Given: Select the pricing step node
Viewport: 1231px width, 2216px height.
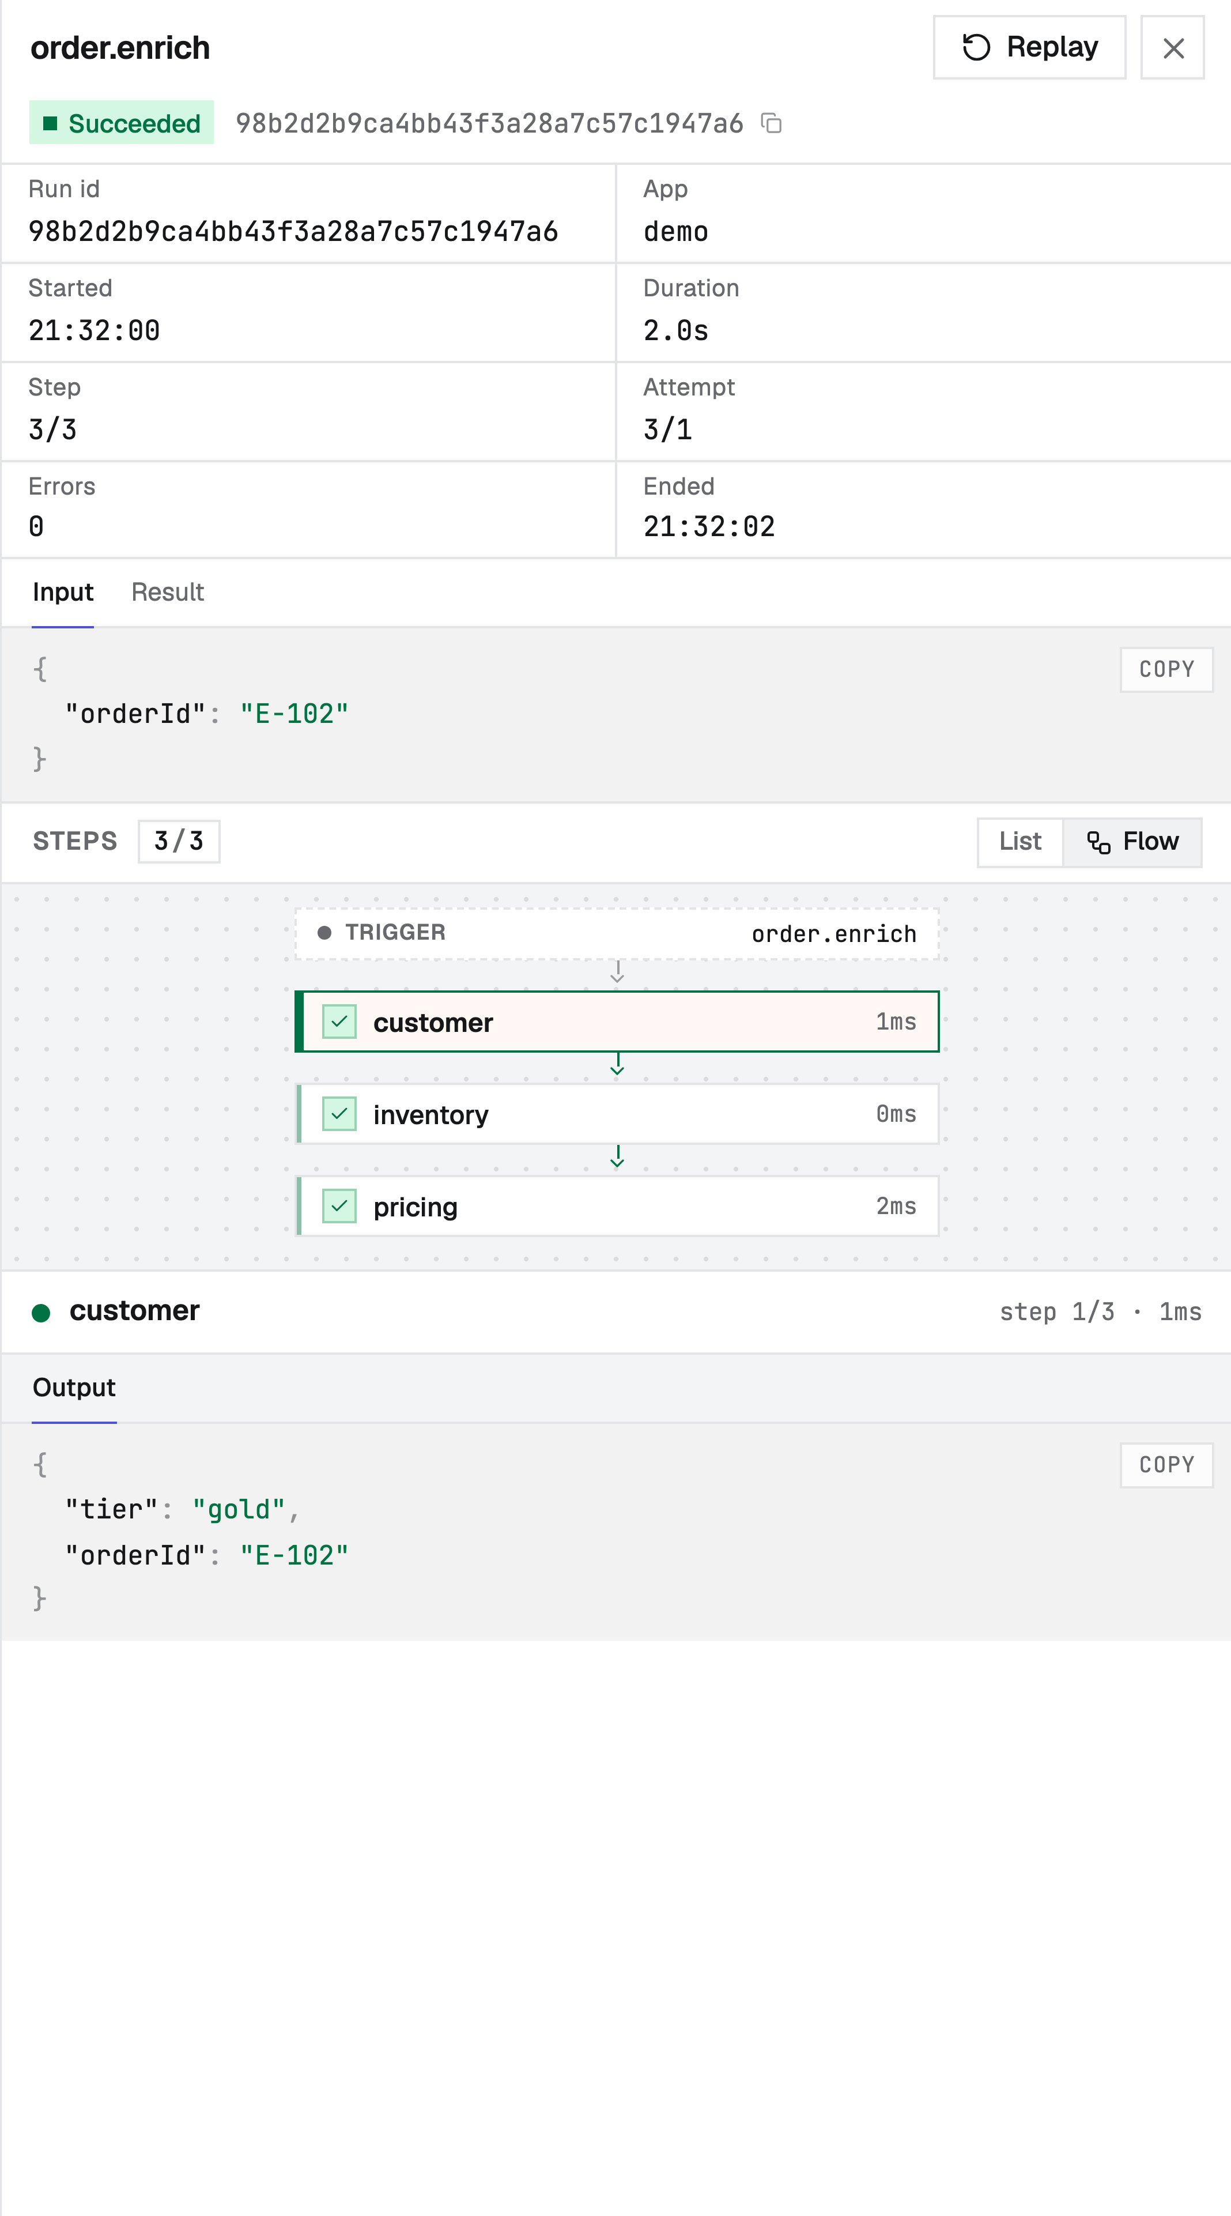Looking at the screenshot, I should point(617,1206).
